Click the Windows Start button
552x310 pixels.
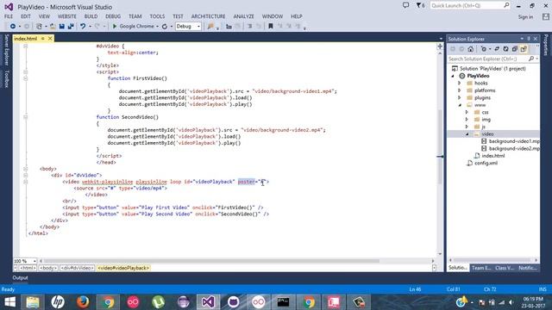9,302
